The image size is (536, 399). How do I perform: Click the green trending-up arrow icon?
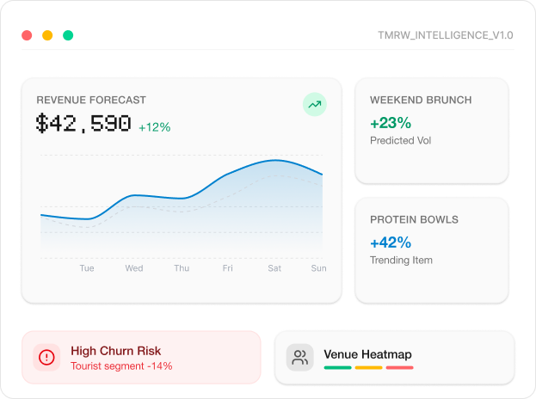pyautogui.click(x=315, y=105)
